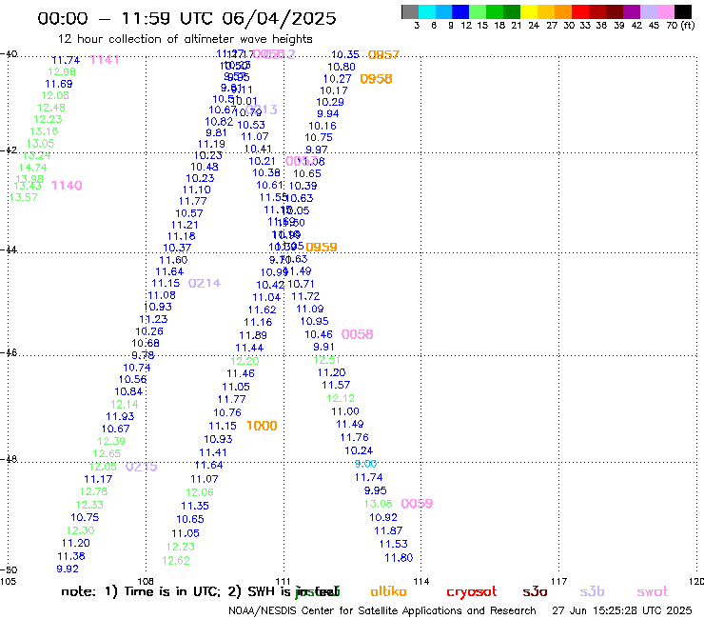Click the lavender legend swatch

coord(649,11)
